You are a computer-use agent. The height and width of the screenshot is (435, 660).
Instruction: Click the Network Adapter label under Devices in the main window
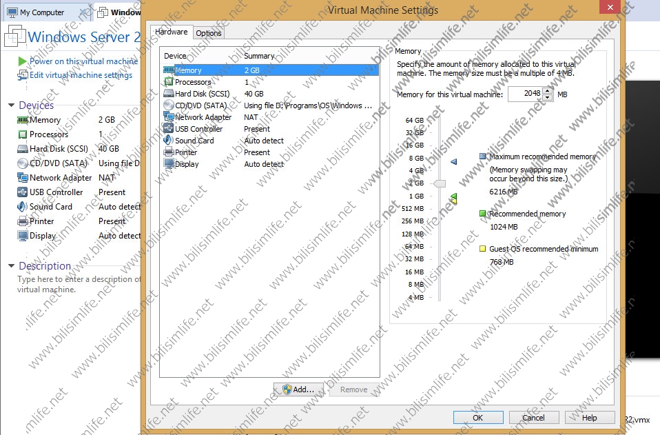point(61,178)
